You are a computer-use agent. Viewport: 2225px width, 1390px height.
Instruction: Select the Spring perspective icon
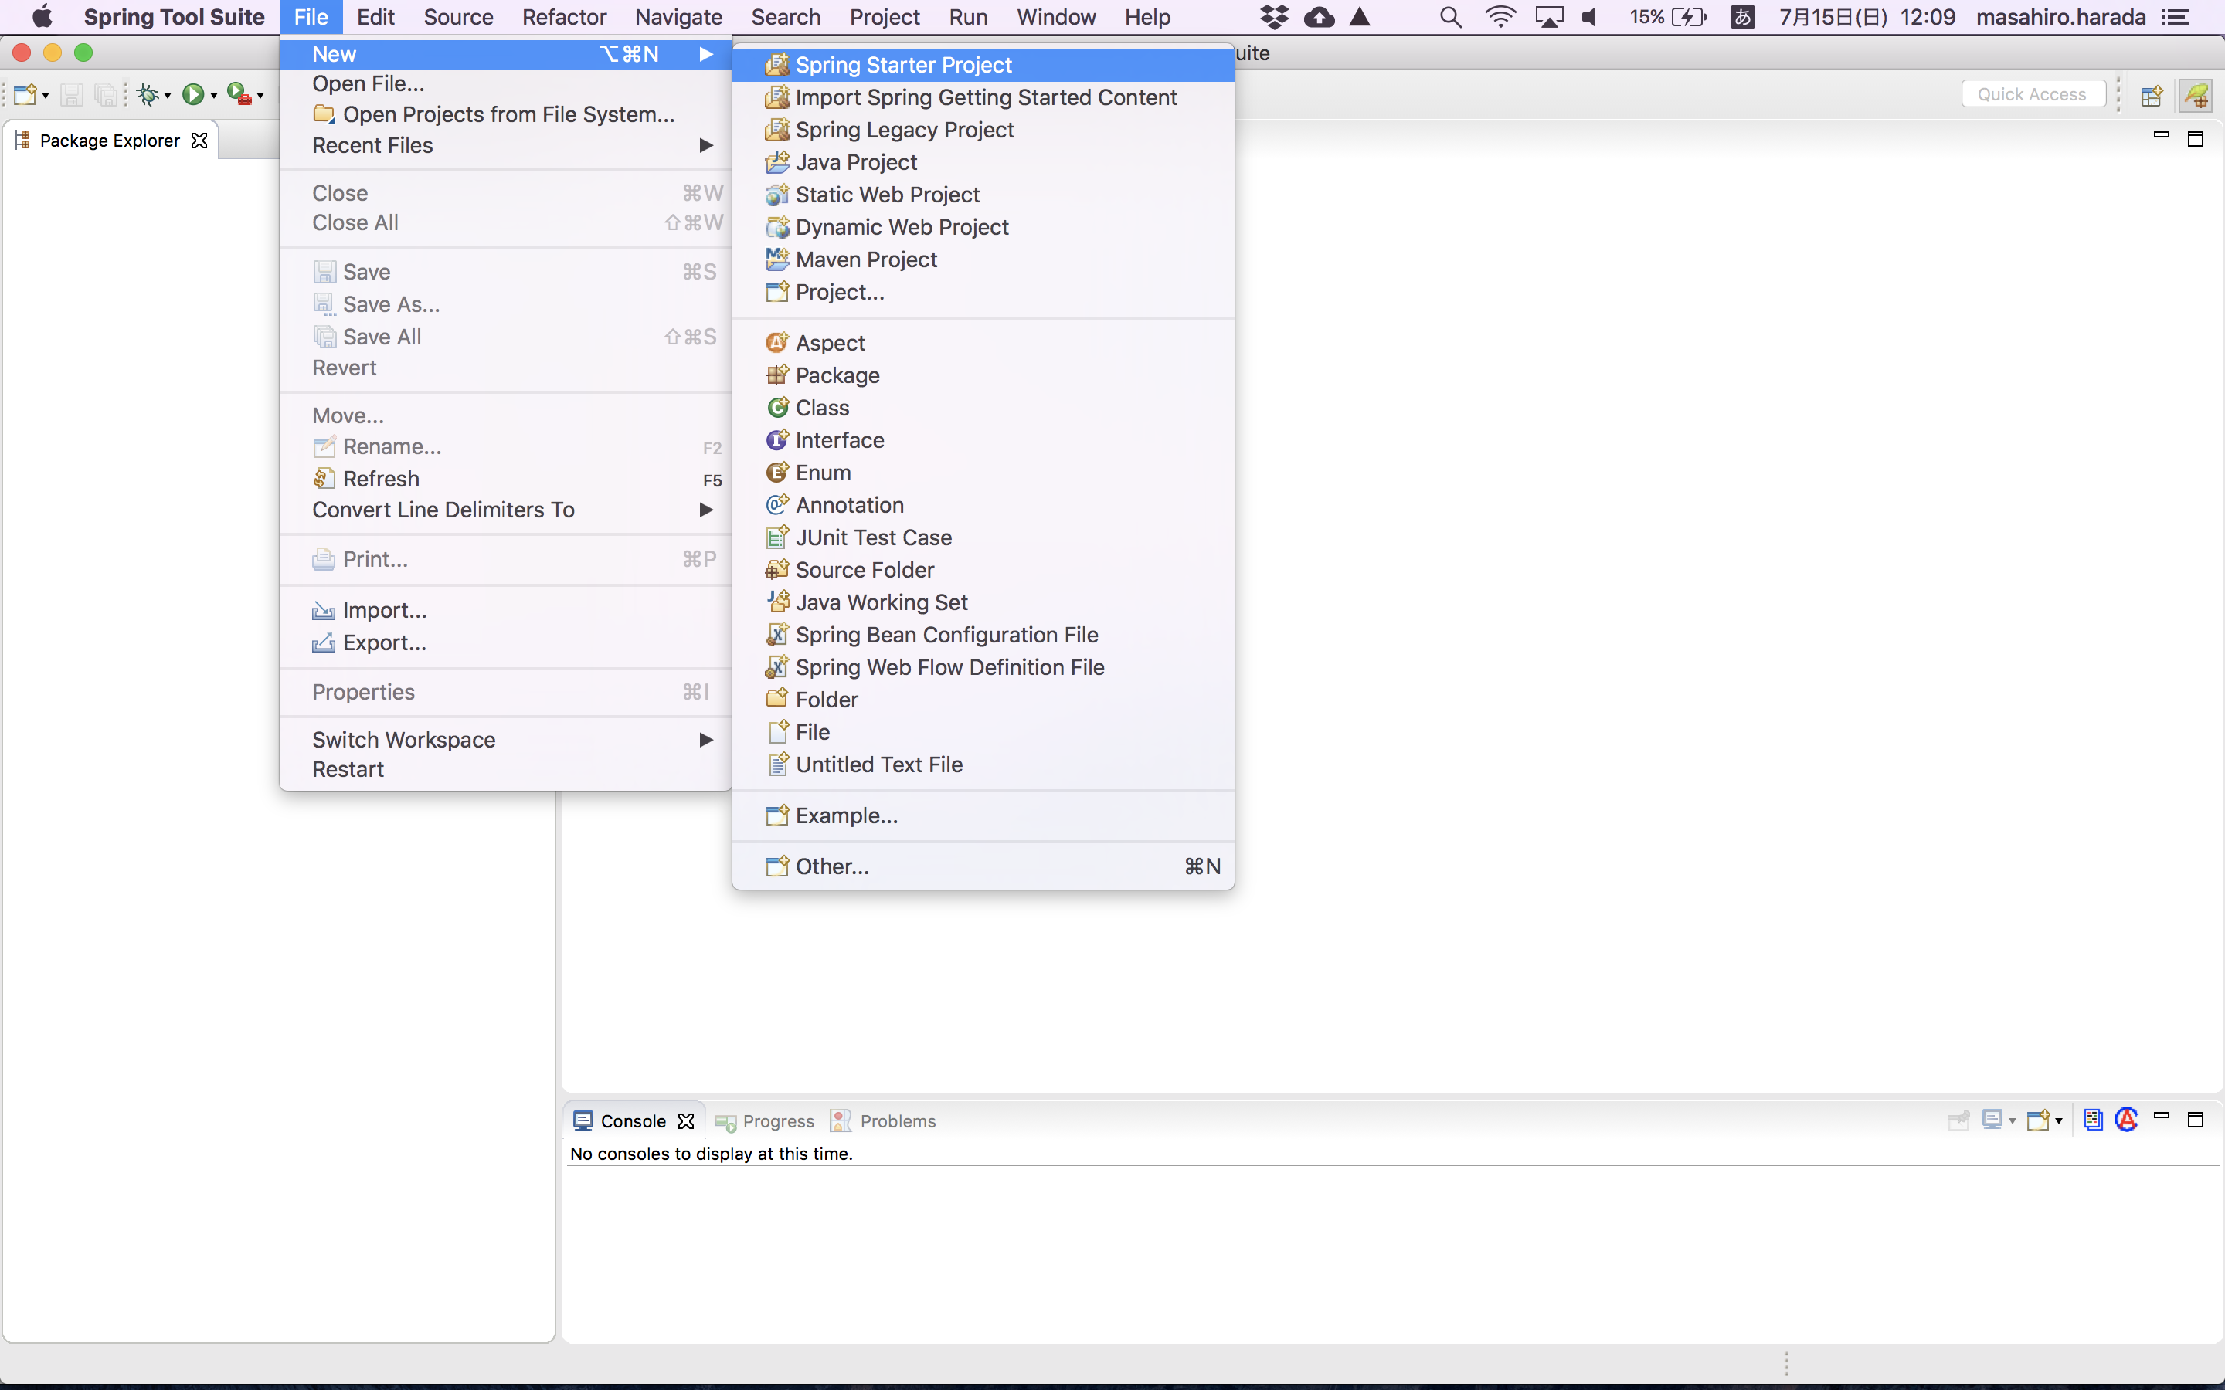[2196, 95]
